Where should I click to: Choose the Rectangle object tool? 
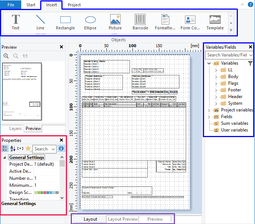coord(65,22)
